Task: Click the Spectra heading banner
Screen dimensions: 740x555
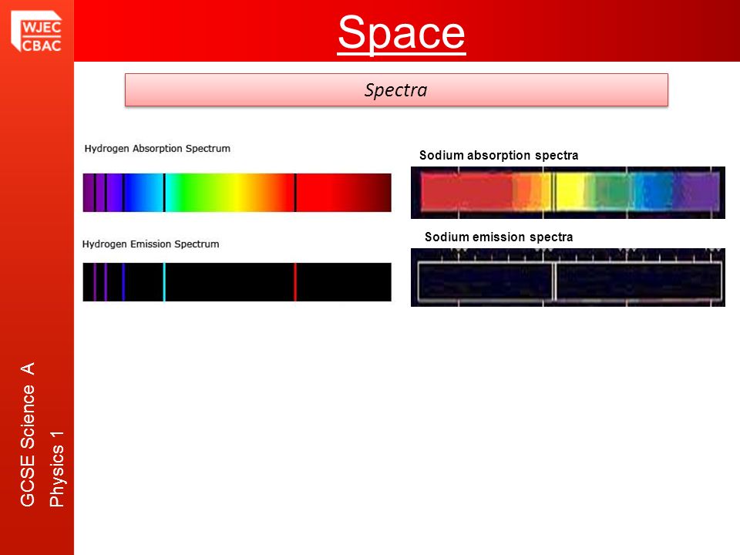Action: point(396,89)
